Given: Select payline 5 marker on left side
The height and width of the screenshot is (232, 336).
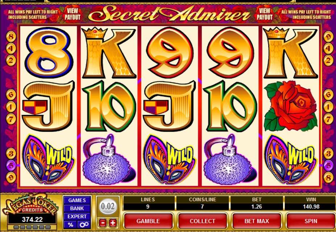Looking at the screenshot, I should click(x=11, y=166).
